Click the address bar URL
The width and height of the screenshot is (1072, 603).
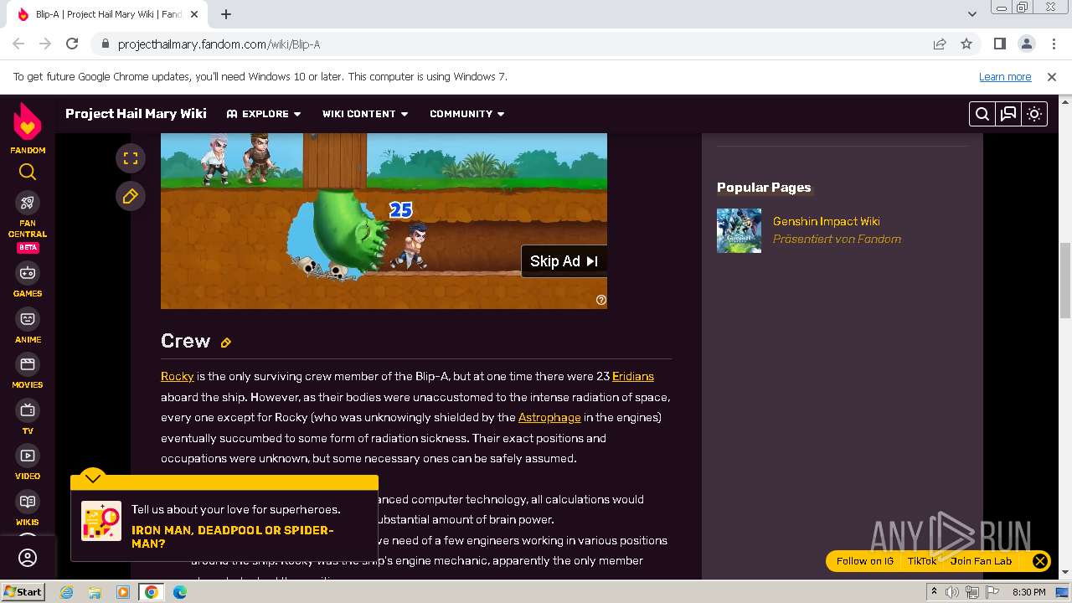tap(219, 44)
